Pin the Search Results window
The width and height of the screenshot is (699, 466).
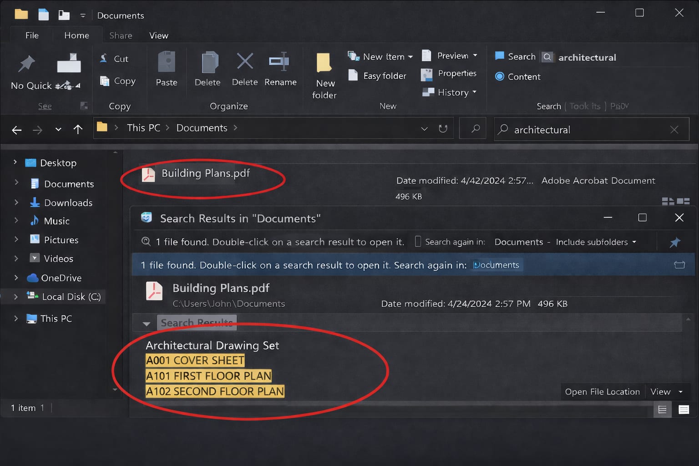click(675, 242)
